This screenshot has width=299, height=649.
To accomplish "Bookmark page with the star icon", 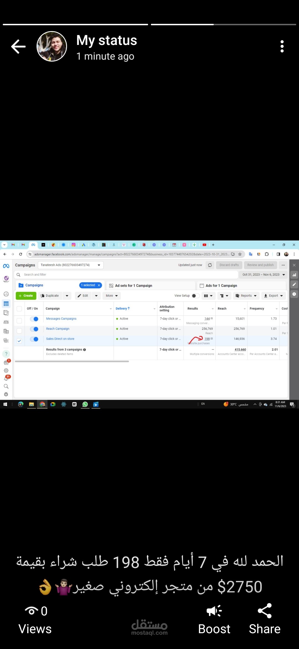I will pyautogui.click(x=240, y=254).
